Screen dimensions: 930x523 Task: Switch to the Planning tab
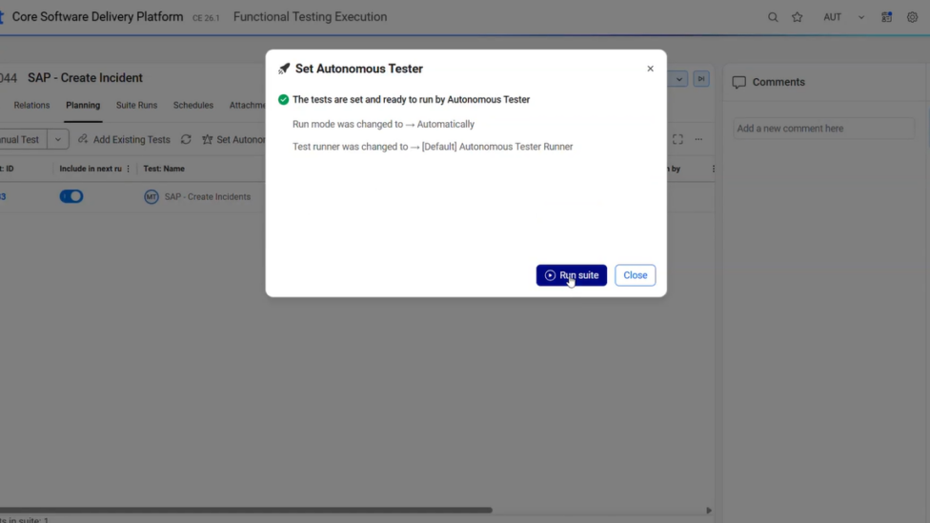(83, 105)
